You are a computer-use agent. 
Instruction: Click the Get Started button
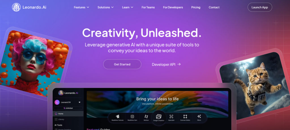[x=122, y=64]
